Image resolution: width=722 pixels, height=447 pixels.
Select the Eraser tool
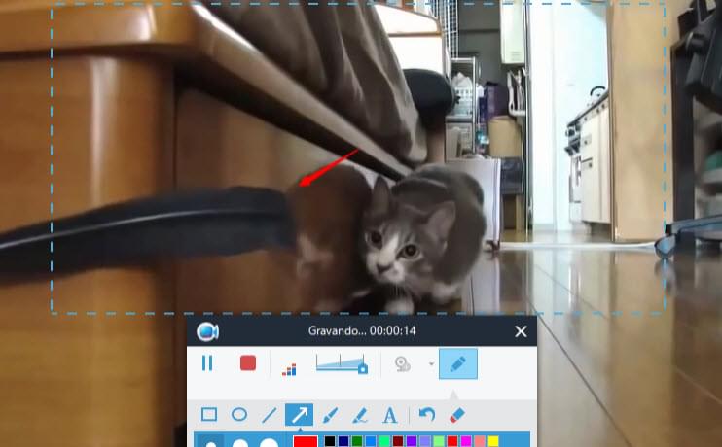coord(457,415)
